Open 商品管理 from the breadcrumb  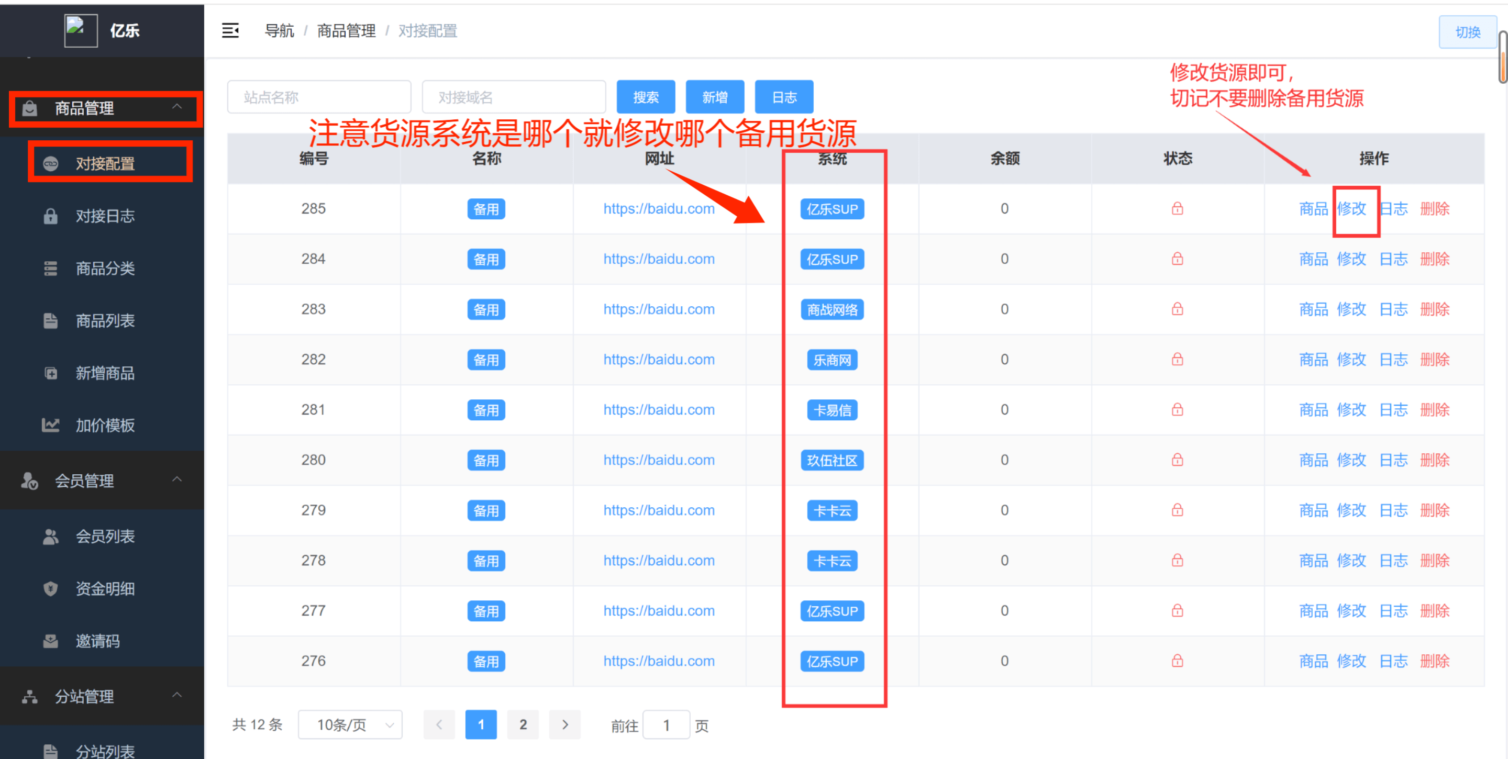[x=346, y=31]
